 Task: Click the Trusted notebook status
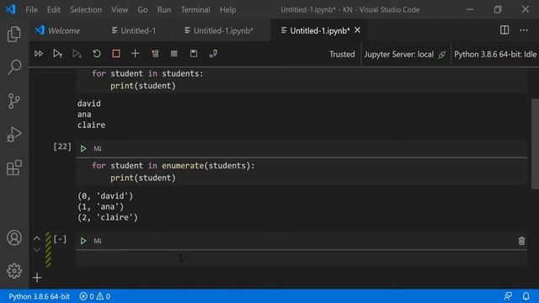pyautogui.click(x=342, y=54)
